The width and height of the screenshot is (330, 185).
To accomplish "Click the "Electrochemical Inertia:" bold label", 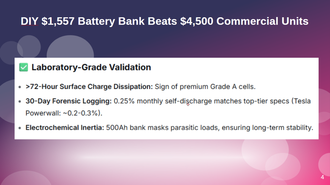I will coord(65,127).
